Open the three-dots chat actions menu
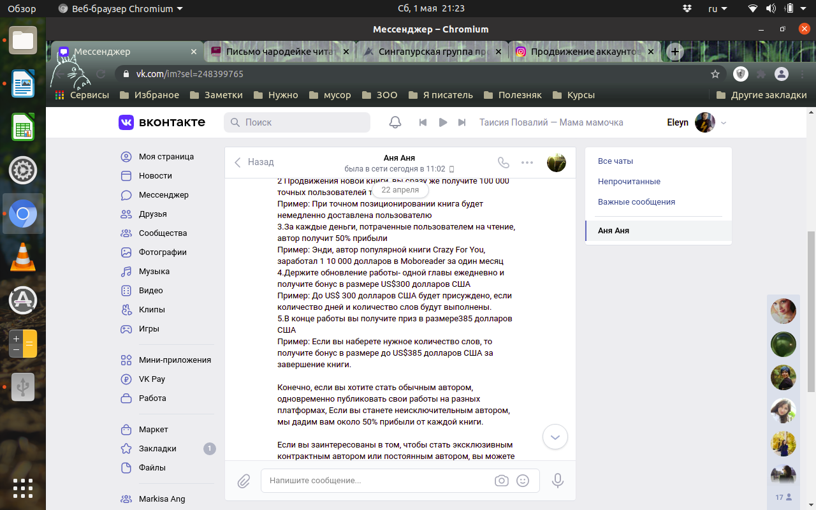The image size is (816, 510). pyautogui.click(x=527, y=163)
